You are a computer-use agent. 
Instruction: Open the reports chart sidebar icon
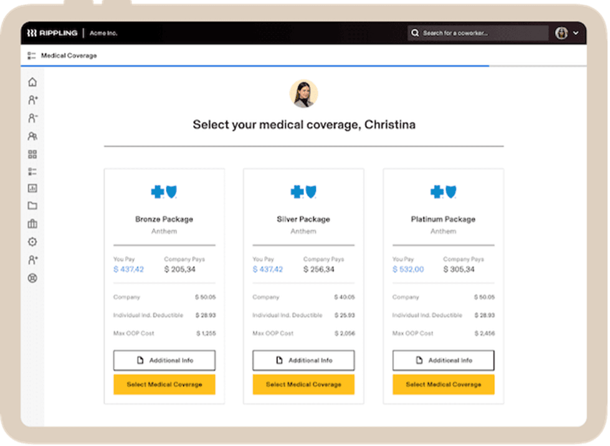(32, 188)
